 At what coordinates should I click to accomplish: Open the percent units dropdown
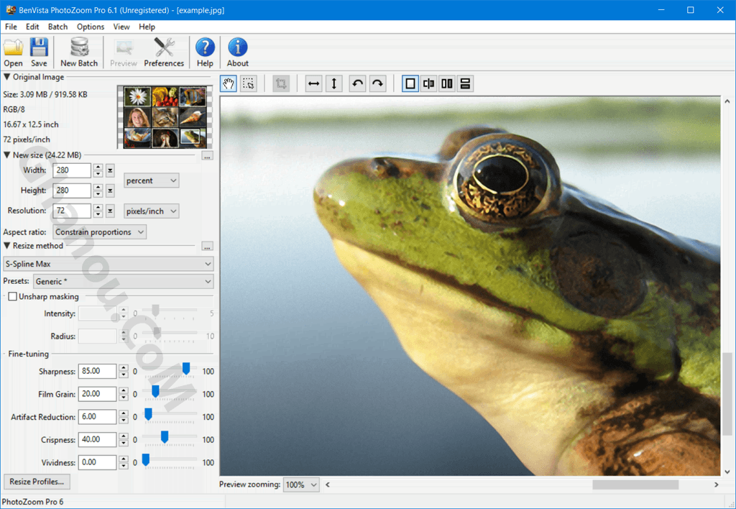[x=151, y=180]
